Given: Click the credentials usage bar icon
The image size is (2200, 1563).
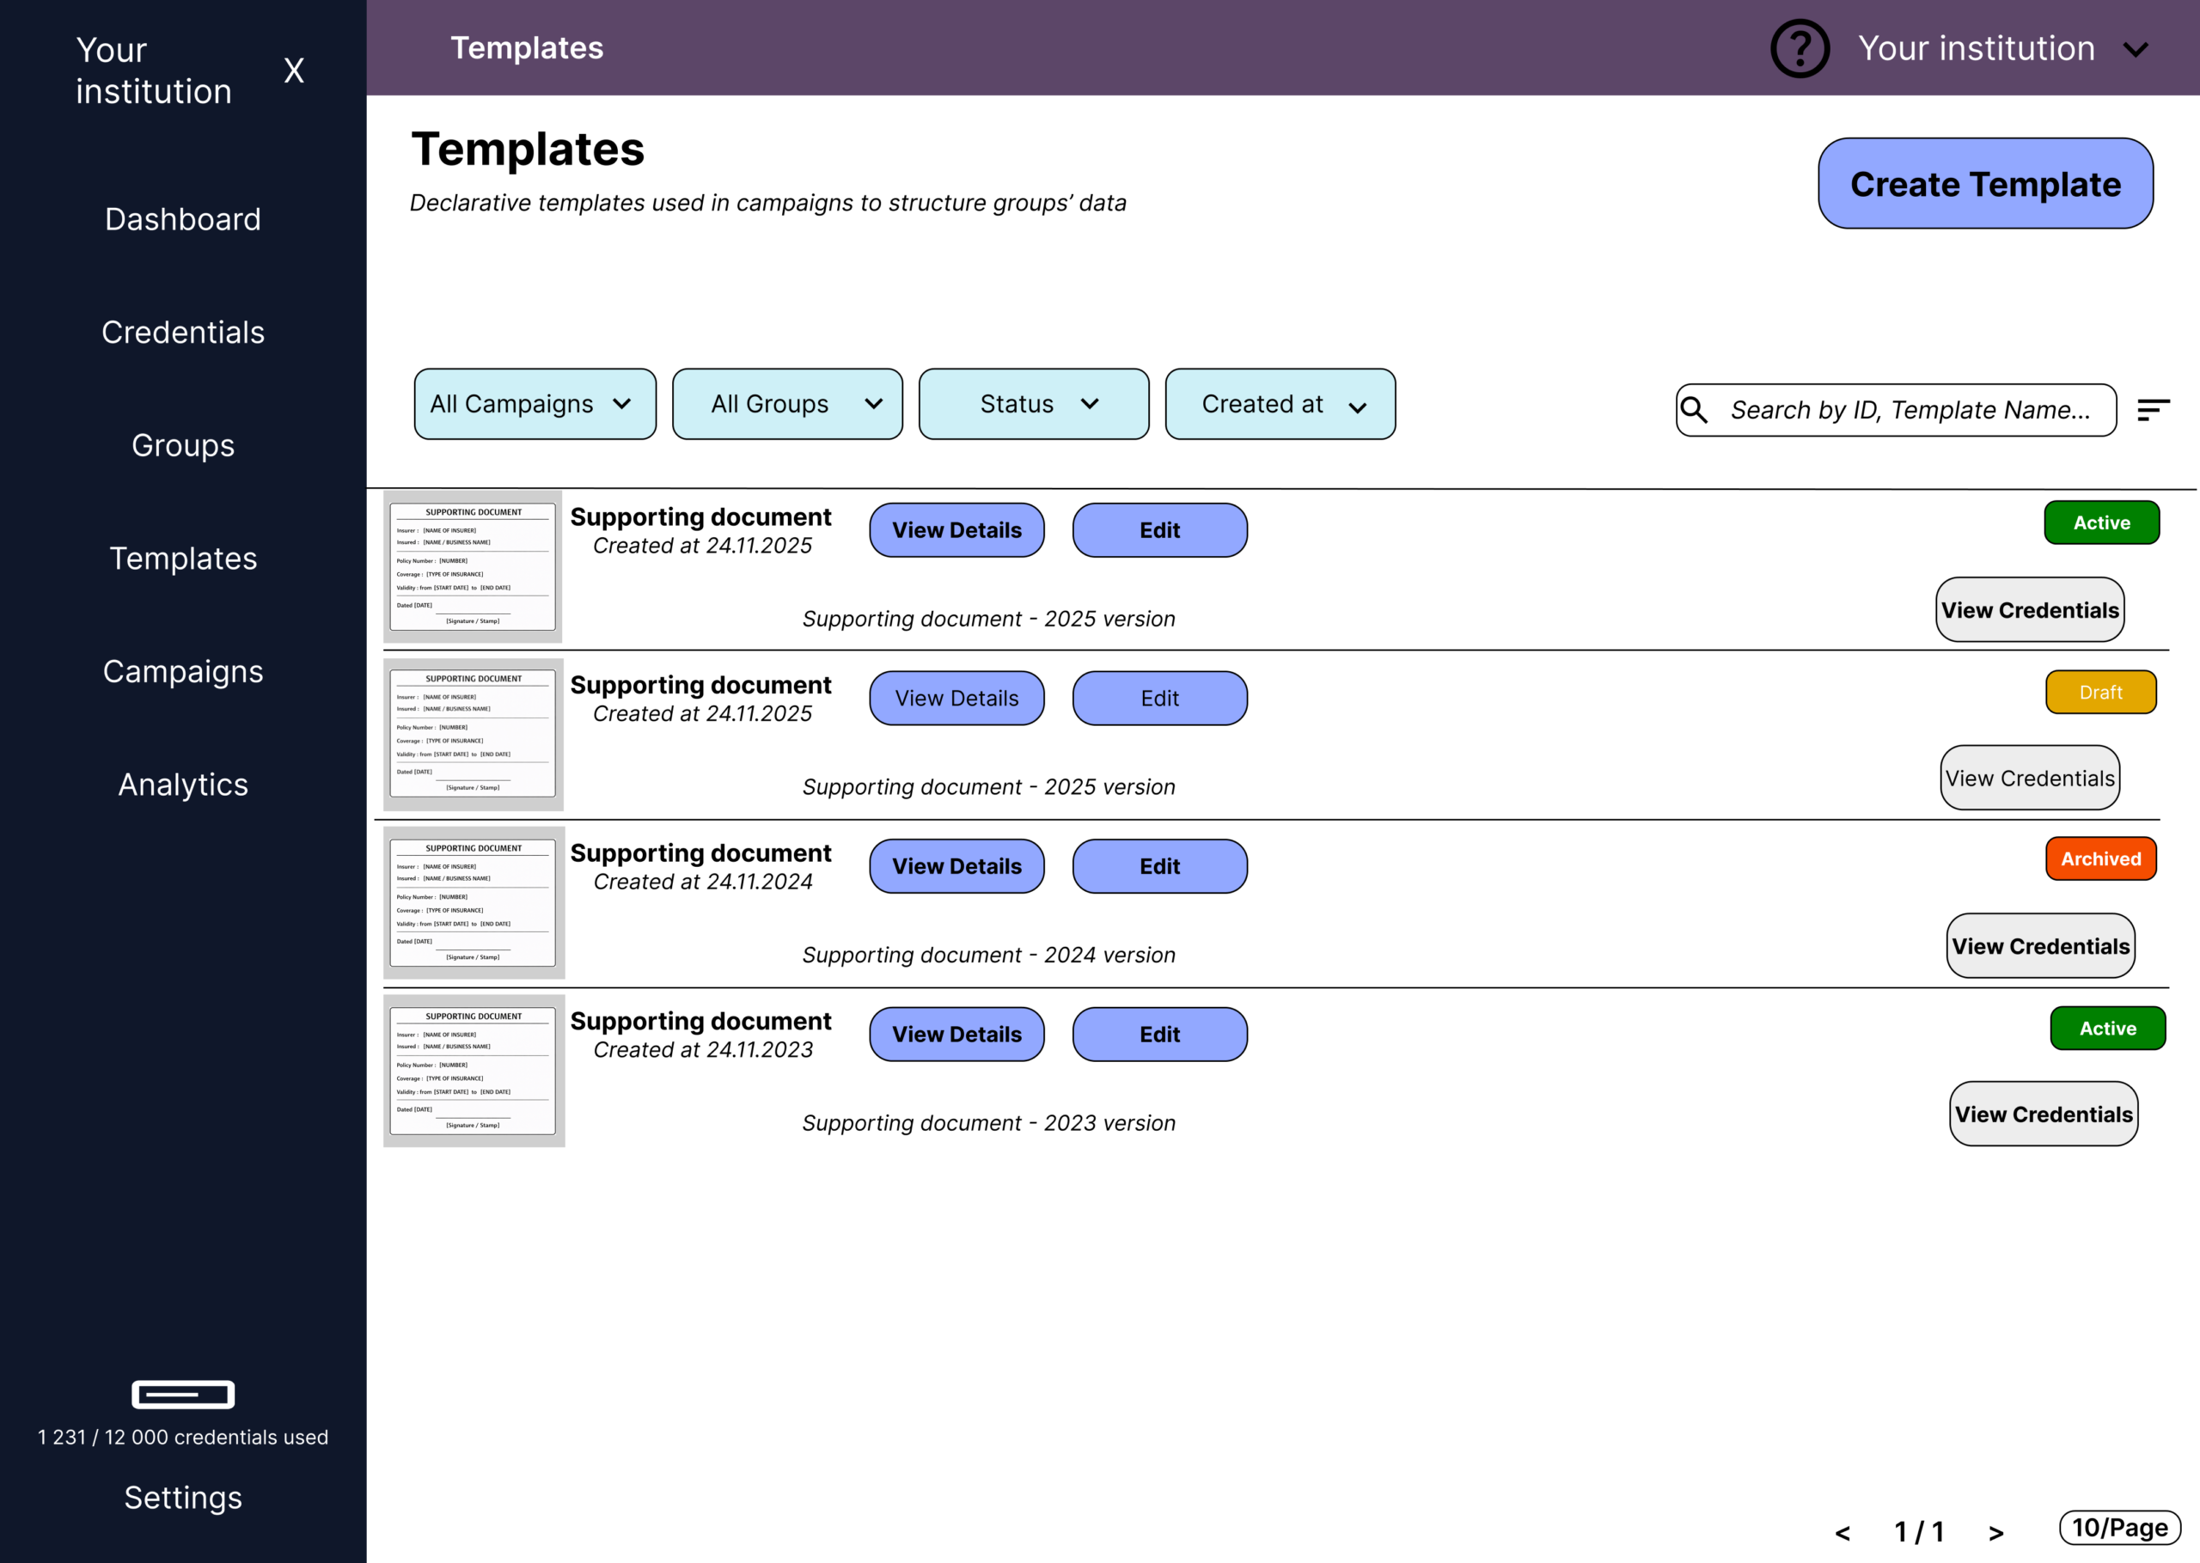Looking at the screenshot, I should click(x=183, y=1394).
